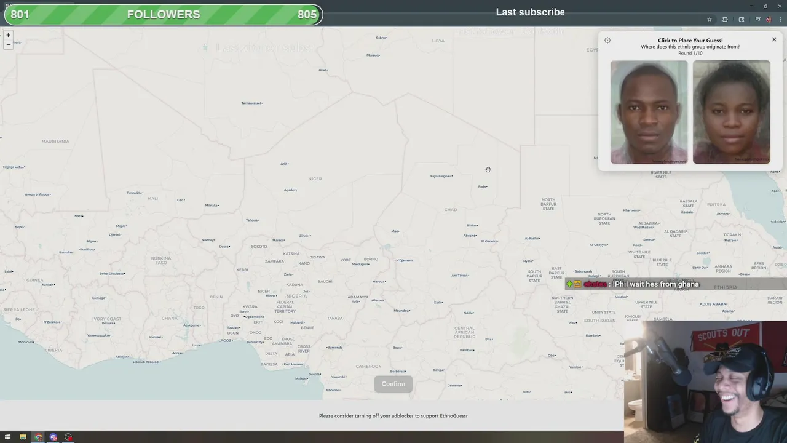Open Discord from the taskbar
The width and height of the screenshot is (787, 443).
53,437
